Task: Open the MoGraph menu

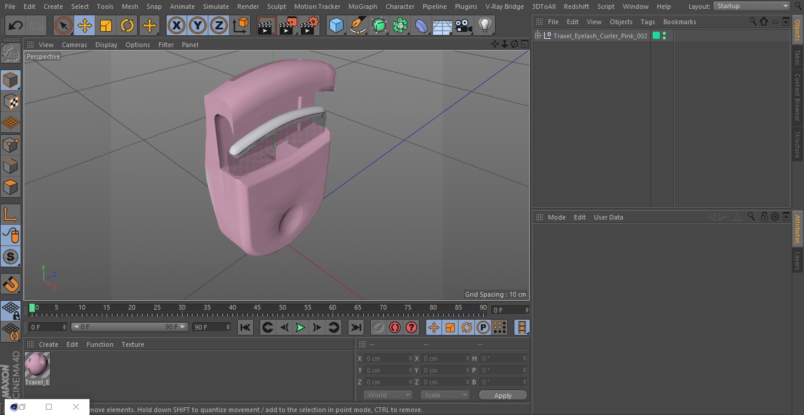Action: coord(363,6)
